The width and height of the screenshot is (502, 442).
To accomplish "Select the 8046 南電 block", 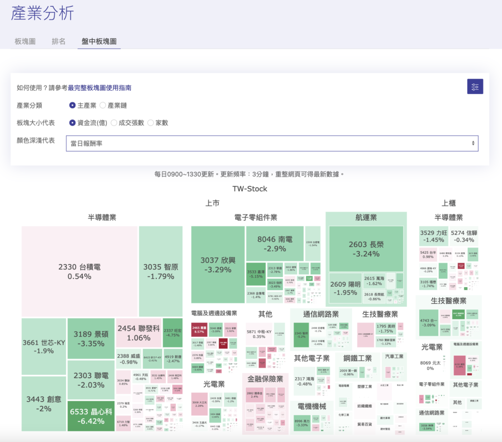I will click(x=275, y=244).
